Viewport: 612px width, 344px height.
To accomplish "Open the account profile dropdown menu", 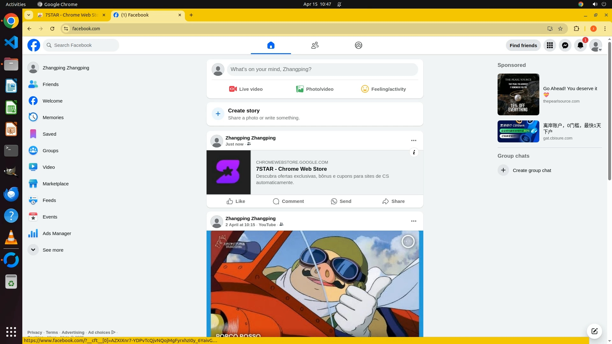I will tap(595, 45).
